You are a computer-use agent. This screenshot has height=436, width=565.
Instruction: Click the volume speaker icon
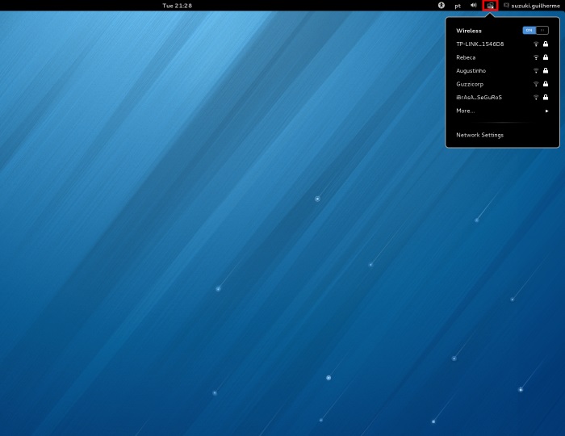[474, 6]
